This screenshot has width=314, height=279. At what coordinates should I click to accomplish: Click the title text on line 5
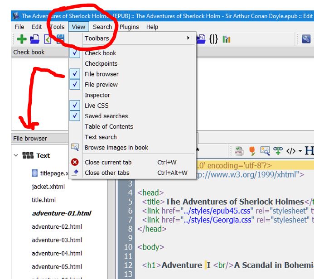[x=235, y=202]
